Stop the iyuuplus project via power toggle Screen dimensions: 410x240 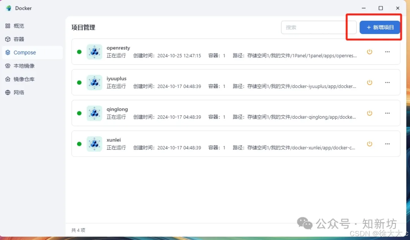[x=369, y=82]
